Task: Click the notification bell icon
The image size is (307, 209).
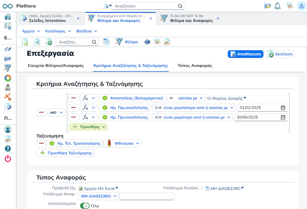Action: tap(277, 5)
